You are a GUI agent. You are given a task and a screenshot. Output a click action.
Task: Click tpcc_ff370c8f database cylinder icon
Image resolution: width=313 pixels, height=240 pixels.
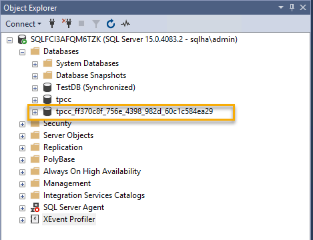click(x=47, y=111)
